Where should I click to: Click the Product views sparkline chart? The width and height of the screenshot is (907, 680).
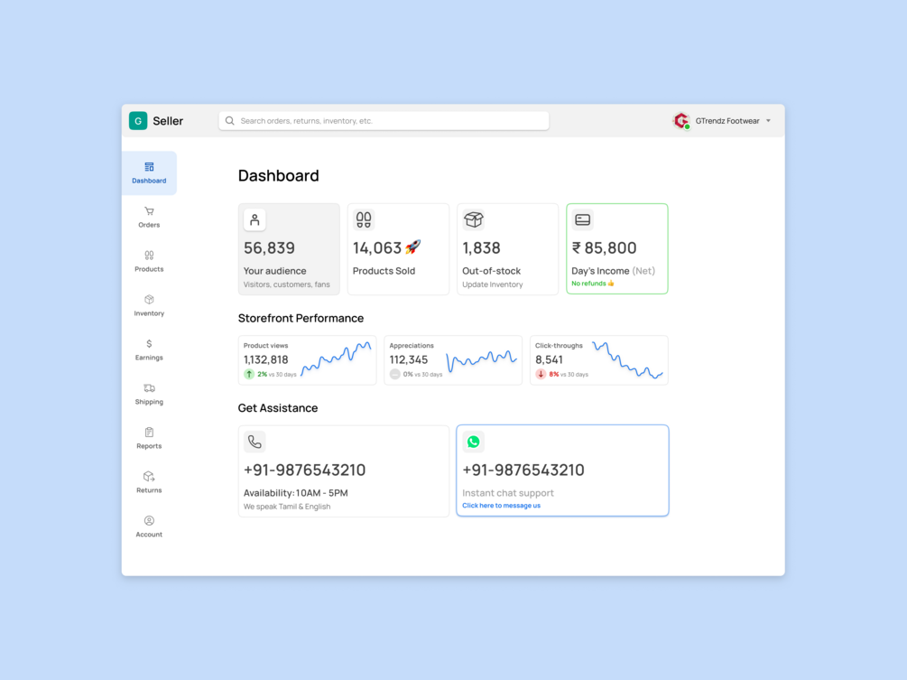pos(336,359)
